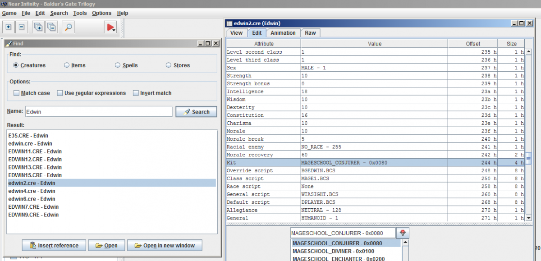Select the Kit attribute row
This screenshot has width=541, height=261.
click(x=375, y=163)
